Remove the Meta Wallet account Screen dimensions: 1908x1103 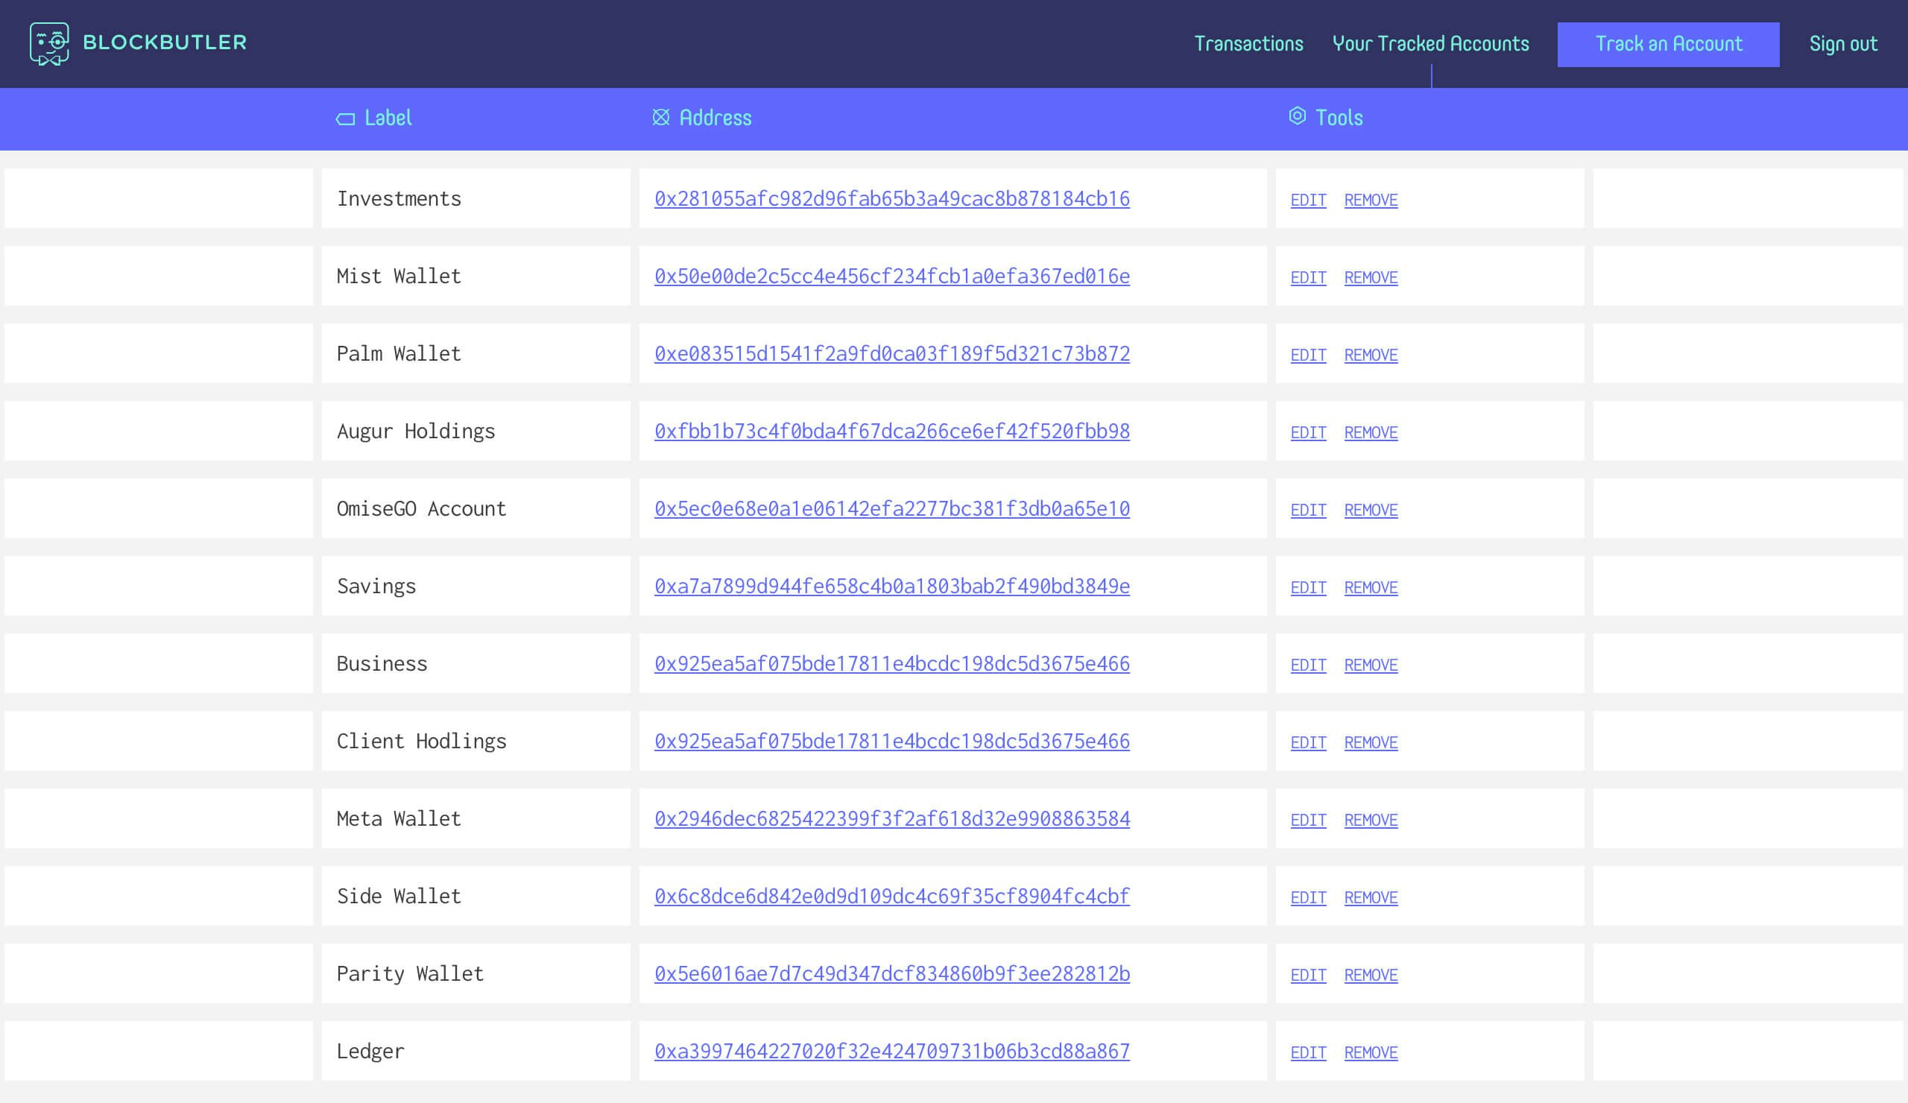[x=1371, y=820]
